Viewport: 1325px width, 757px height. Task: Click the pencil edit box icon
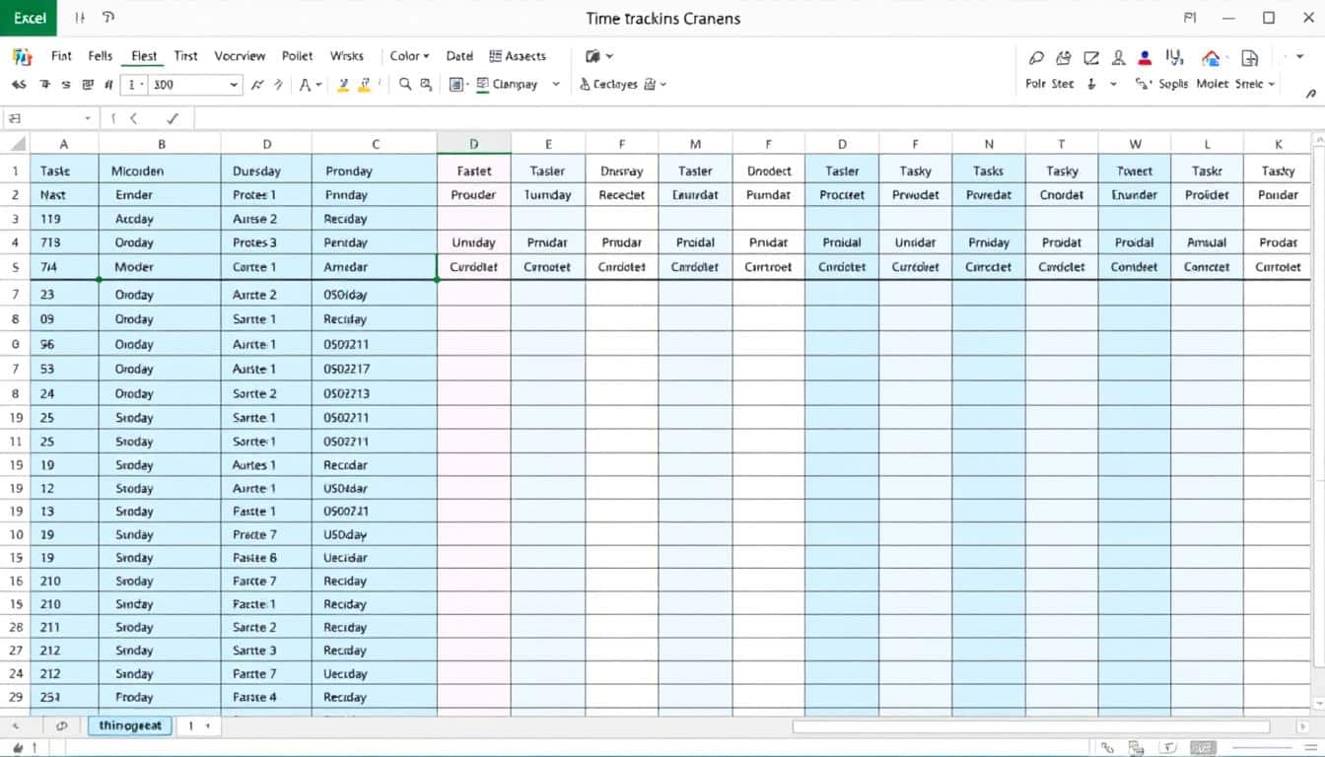1091,58
